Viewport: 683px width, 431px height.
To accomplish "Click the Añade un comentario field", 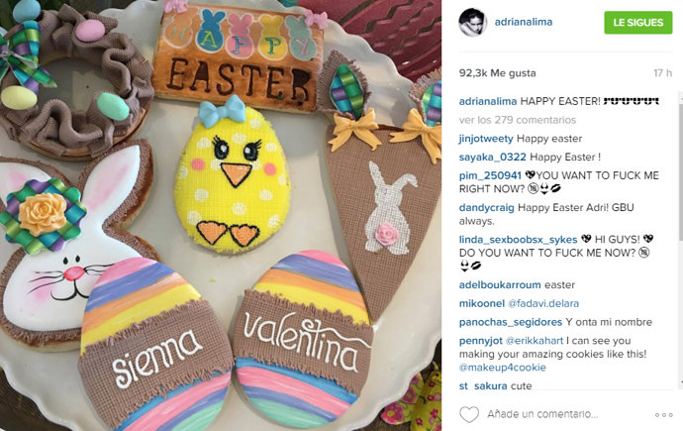I will click(542, 414).
